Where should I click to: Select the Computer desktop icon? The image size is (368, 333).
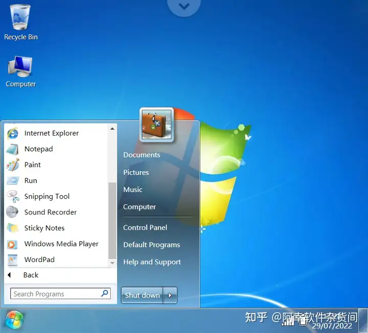point(20,72)
